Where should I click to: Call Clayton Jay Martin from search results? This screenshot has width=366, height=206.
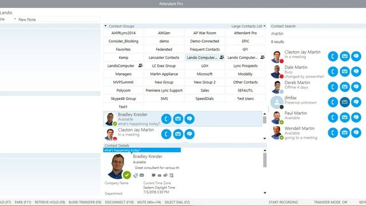[x=333, y=56]
